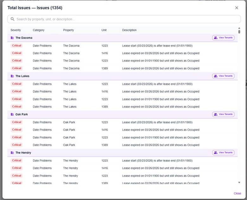This screenshot has height=200, width=247.
Task: Click the search magnifier icon
Action: (x=13, y=19)
